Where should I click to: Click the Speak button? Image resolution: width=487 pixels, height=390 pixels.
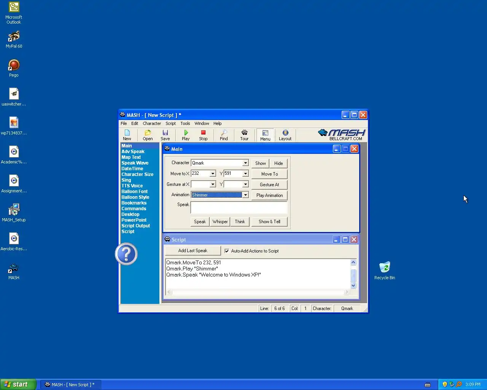(x=200, y=222)
